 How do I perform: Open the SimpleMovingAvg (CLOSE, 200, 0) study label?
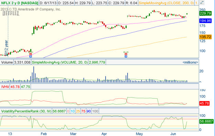pyautogui.click(x=166, y=3)
